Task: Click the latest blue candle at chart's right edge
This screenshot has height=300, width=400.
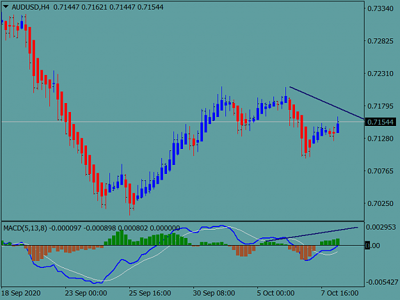Action: click(338, 128)
